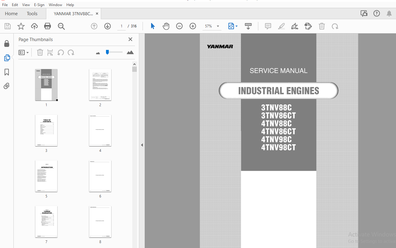Close the Page Thumbnails panel
The image size is (396, 248).
coord(130,39)
